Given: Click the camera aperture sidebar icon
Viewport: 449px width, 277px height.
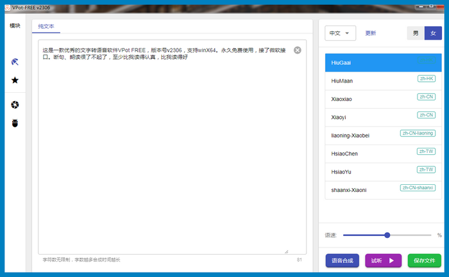Looking at the screenshot, I should [15, 105].
